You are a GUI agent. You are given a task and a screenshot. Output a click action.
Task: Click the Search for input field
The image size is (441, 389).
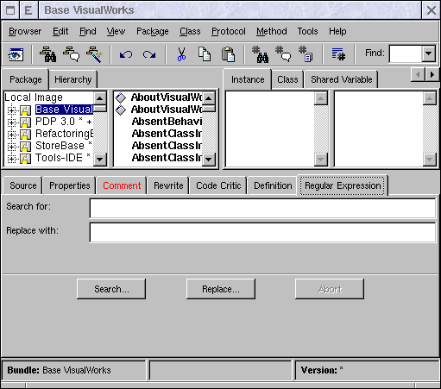(262, 208)
